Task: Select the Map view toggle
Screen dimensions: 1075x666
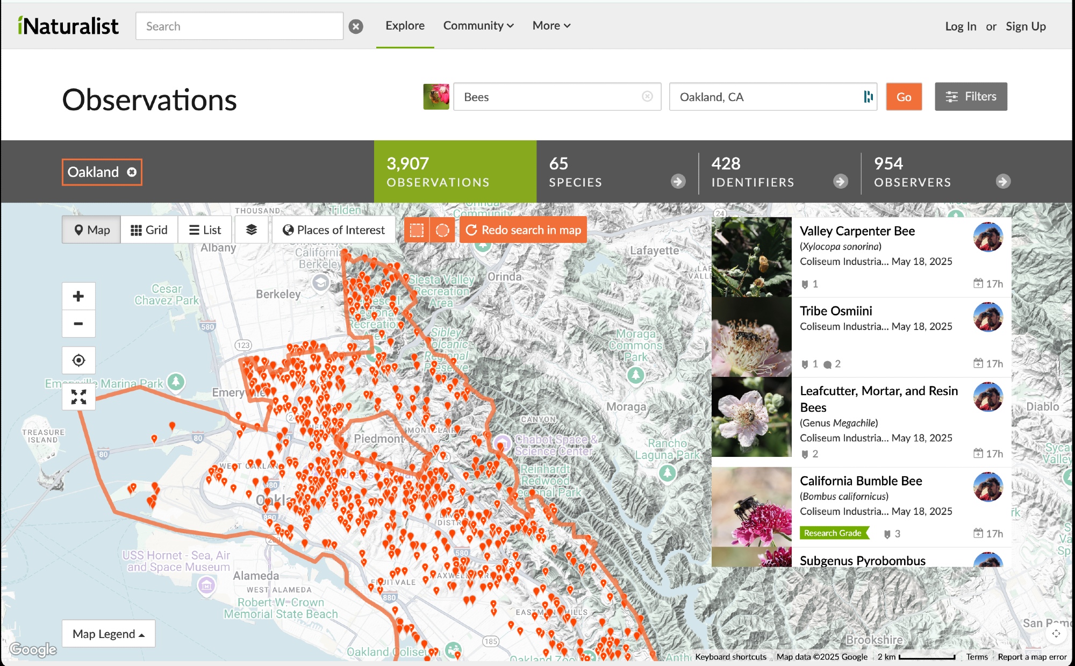Action: click(x=91, y=230)
